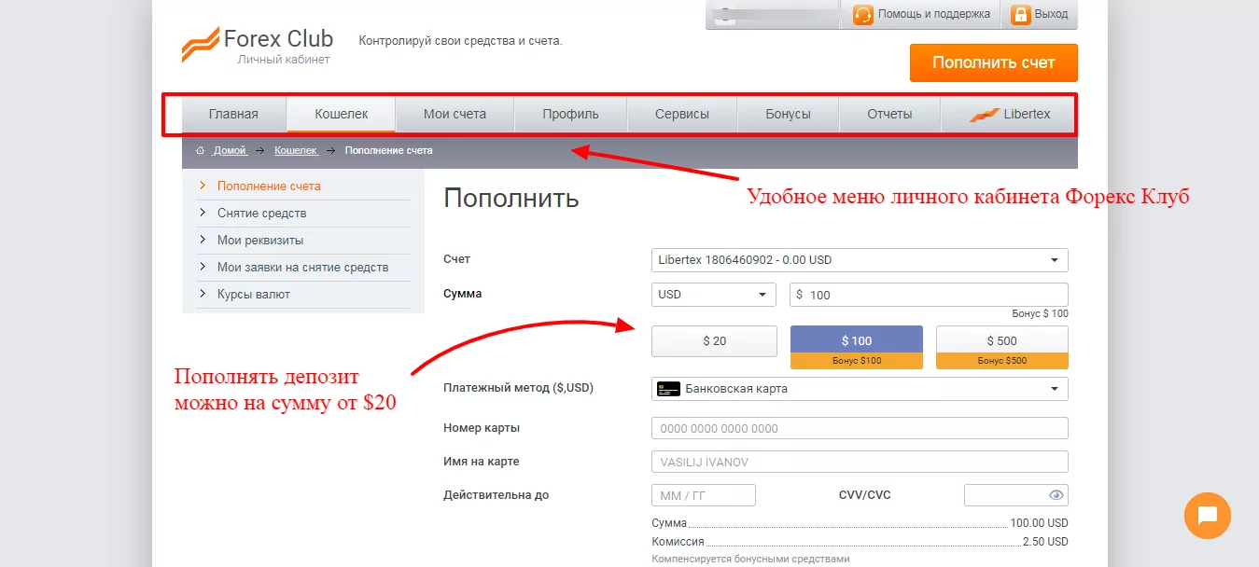This screenshot has height=567, width=1259.
Task: Open the USD currency dropdown
Action: (x=714, y=295)
